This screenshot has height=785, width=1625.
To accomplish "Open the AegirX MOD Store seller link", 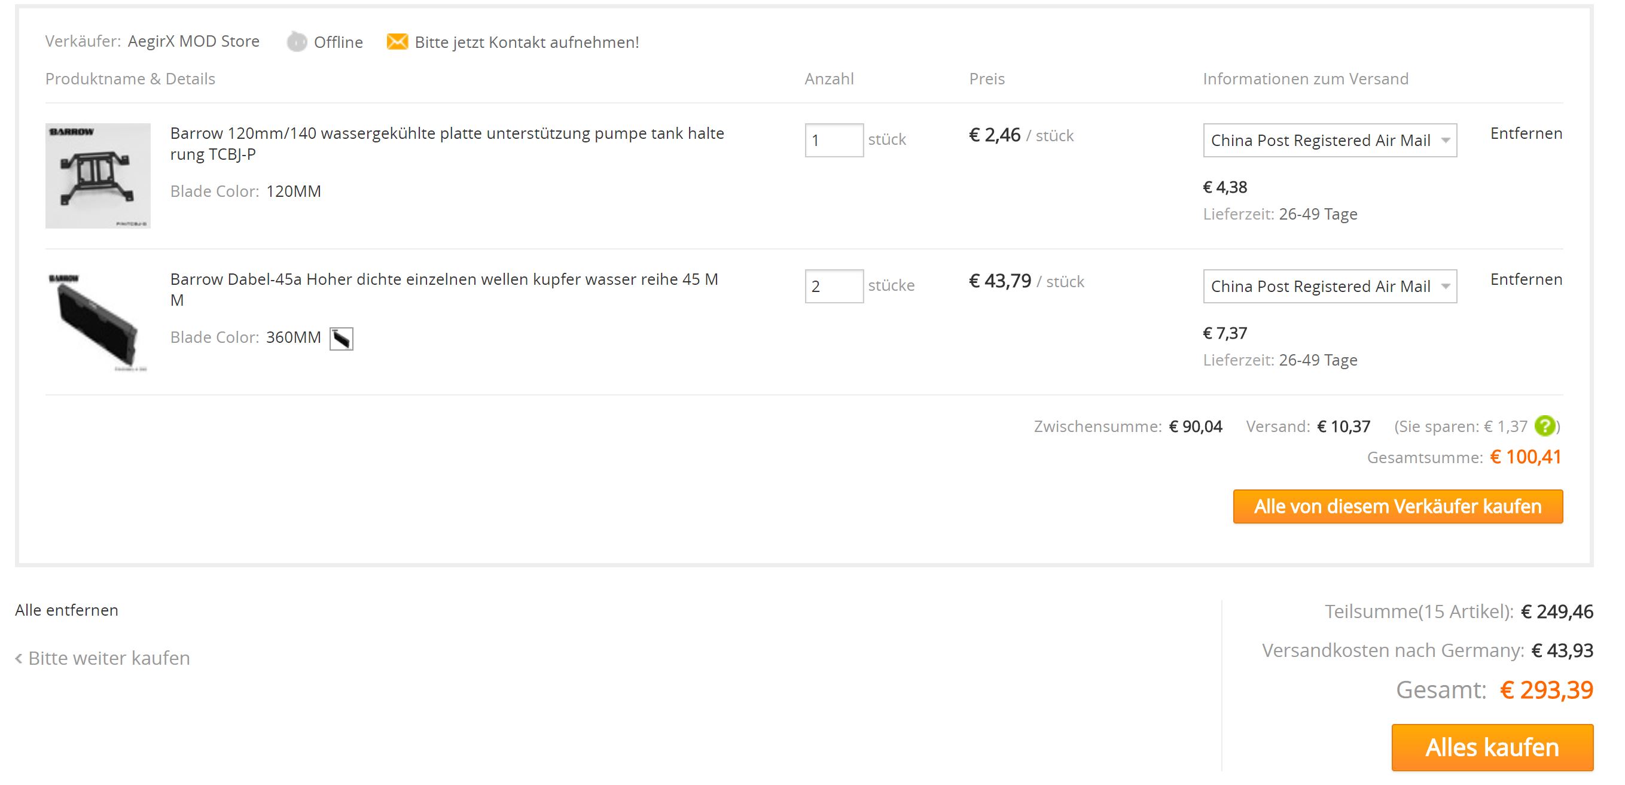I will (x=193, y=41).
